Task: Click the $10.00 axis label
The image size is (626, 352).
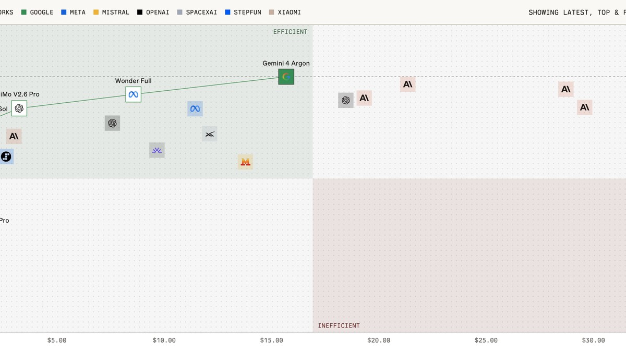Action: [164, 341]
